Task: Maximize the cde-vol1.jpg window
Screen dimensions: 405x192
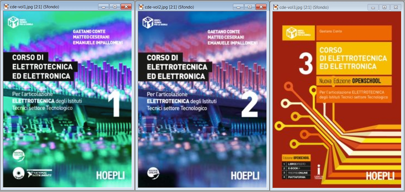Action: point(115,7)
